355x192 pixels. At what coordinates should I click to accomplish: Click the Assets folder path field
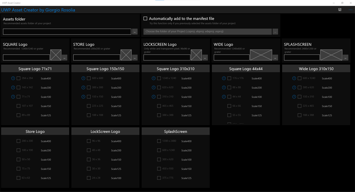67,31
